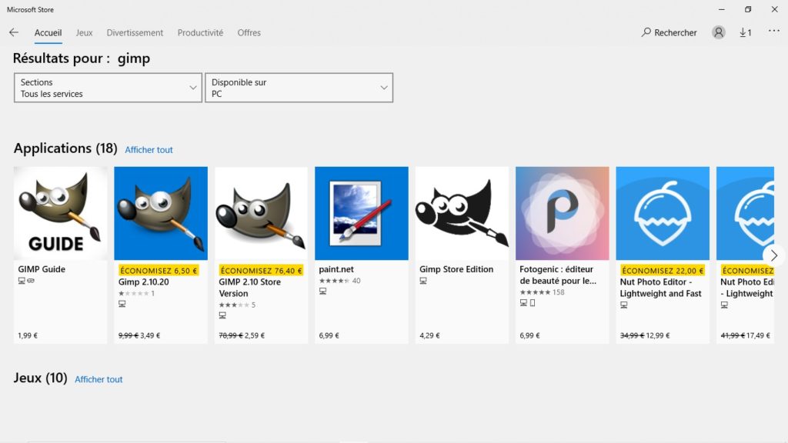Switch to the Accueil tab

pos(48,32)
